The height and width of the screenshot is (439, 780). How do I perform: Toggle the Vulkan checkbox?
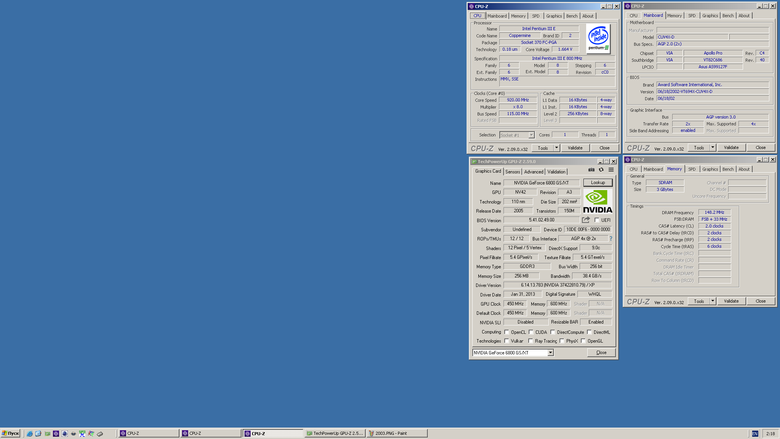point(507,341)
